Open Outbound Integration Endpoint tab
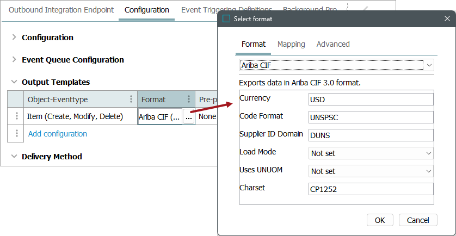The width and height of the screenshot is (456, 236). tap(61, 10)
